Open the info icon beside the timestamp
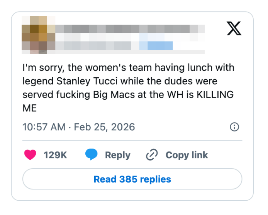 click(x=234, y=127)
